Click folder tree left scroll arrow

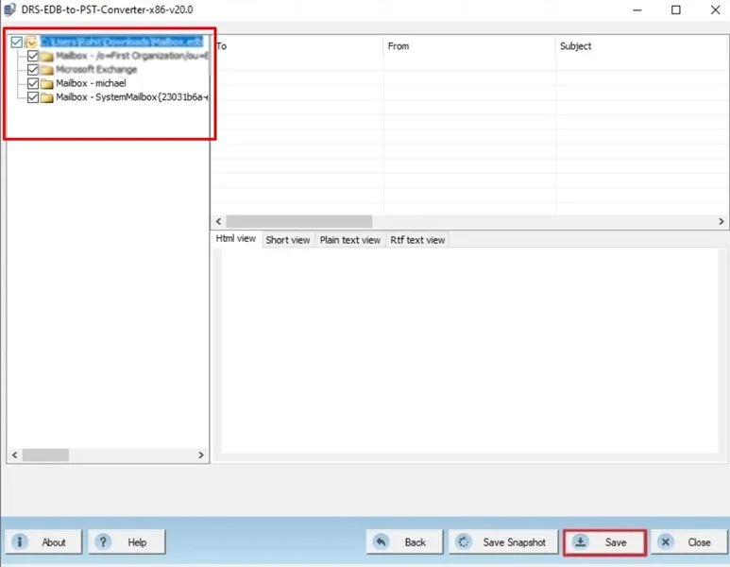14,455
